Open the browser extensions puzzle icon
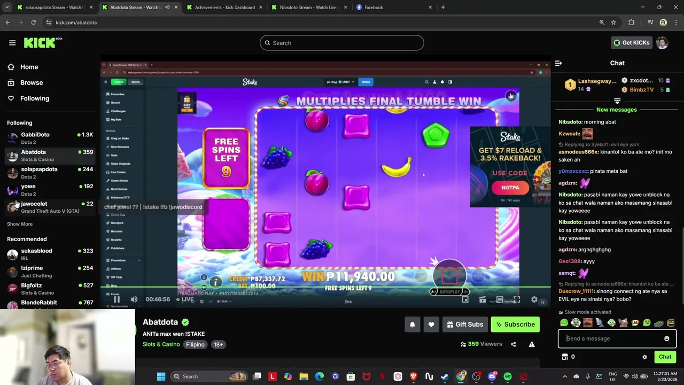This screenshot has height=385, width=684. (632, 22)
